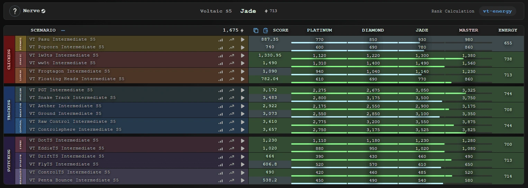Open trend chart icon for VT Aether
The image size is (528, 188).
[232, 106]
